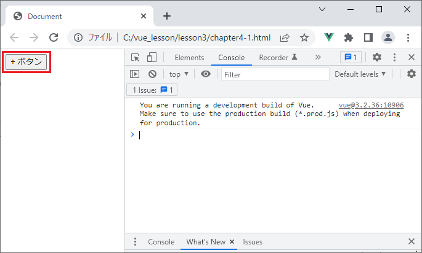Image resolution: width=422 pixels, height=253 pixels.
Task: Click the console Filter field
Action: [x=275, y=74]
